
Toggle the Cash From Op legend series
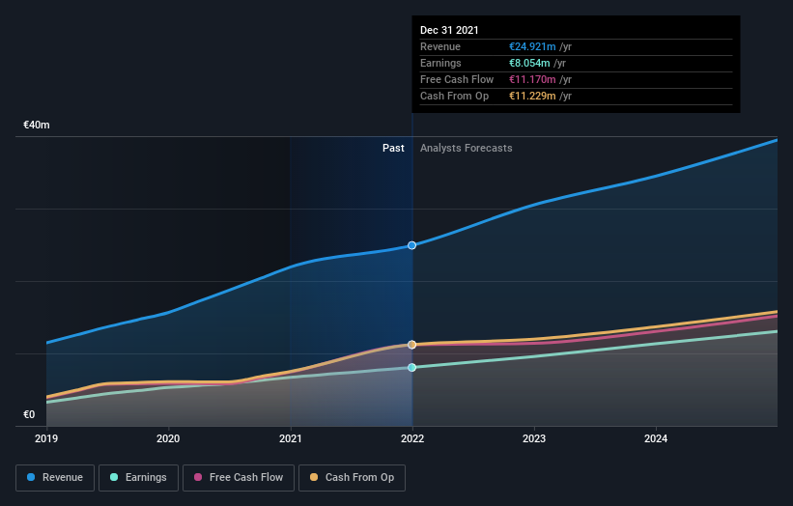352,478
